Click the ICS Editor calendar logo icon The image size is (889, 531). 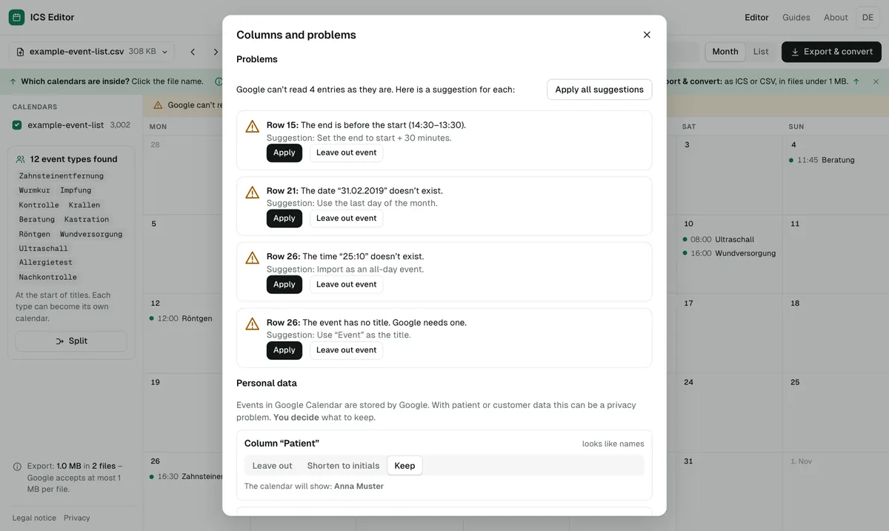(x=16, y=17)
